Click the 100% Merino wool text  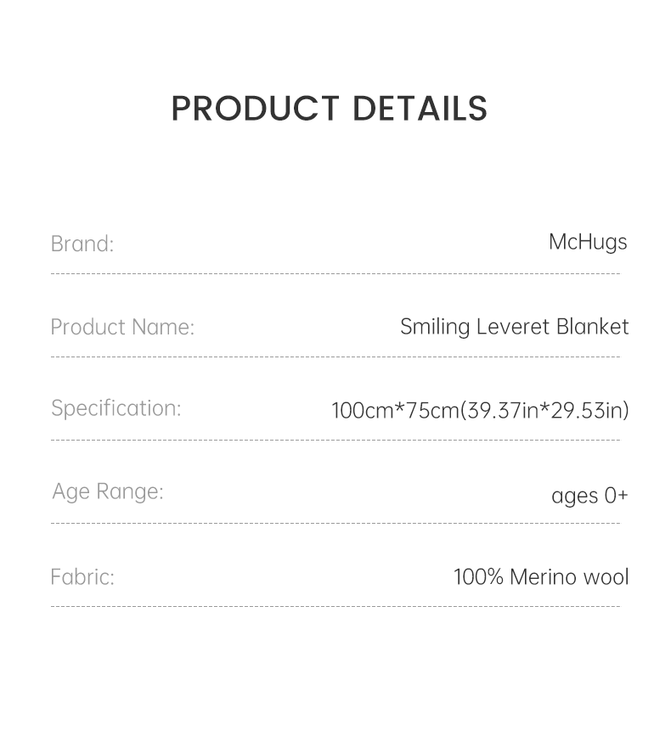pos(541,577)
